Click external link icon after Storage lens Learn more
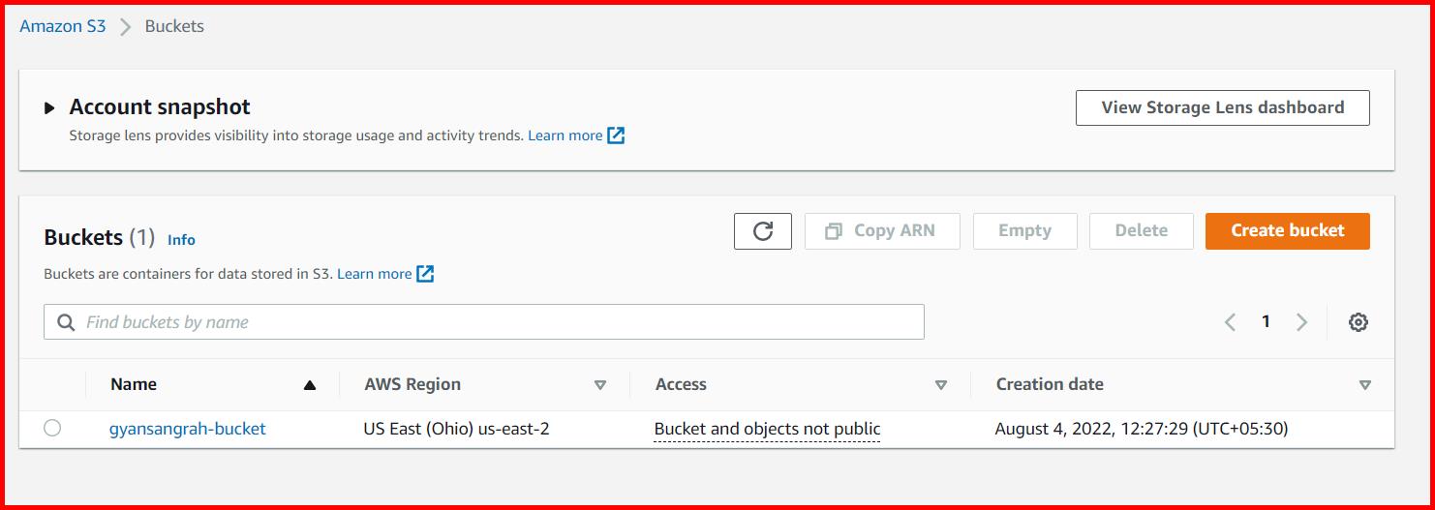This screenshot has height=510, width=1435. click(x=616, y=135)
